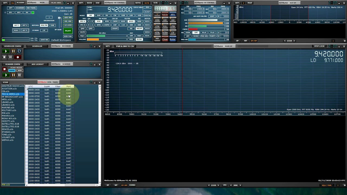Image resolution: width=347 pixels, height=195 pixels.
Task: Choose the 630 band key
Action: (165, 20)
